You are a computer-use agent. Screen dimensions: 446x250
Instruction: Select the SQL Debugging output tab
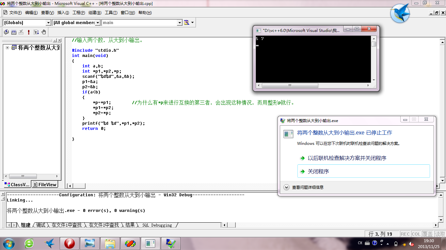157,225
